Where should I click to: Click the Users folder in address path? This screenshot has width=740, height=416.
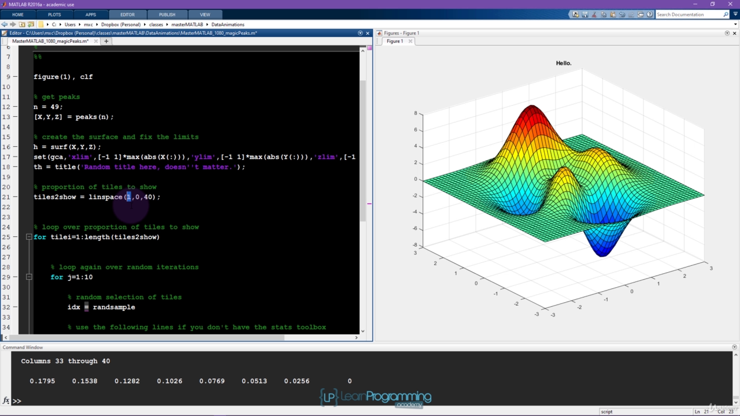70,24
